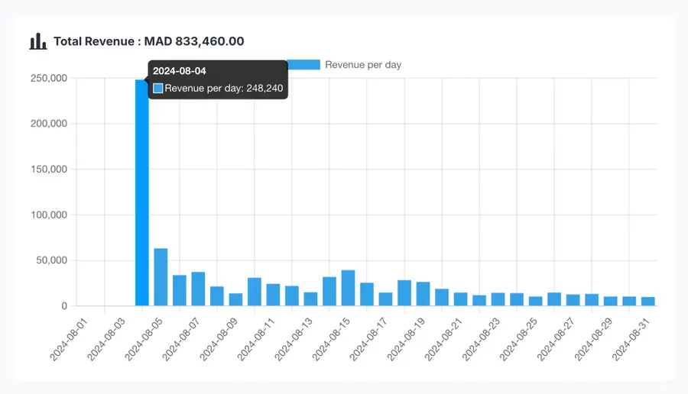Viewport: 688px width, 394px height.
Task: Click the last bar for 2024-08-31
Action: (x=648, y=302)
